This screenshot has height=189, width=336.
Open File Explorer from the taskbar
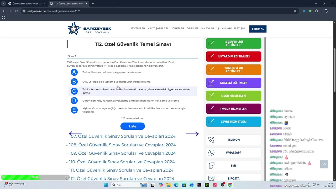[168, 185]
